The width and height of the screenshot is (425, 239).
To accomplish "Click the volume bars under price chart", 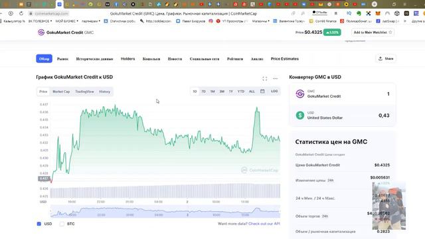I will (165, 191).
